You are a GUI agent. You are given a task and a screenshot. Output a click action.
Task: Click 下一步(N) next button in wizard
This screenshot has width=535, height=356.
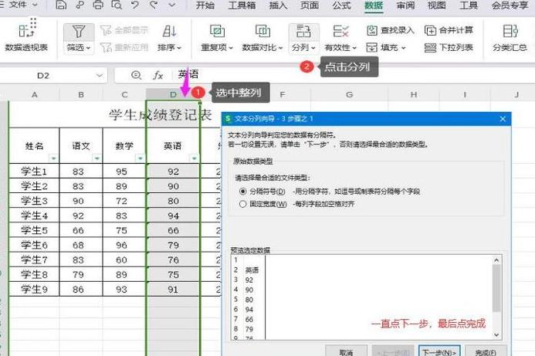[x=439, y=351]
